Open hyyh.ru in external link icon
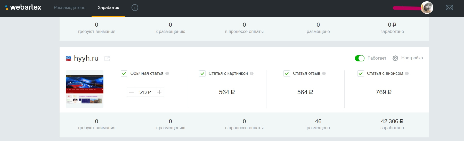Screen dimensions: 464x141 click(x=107, y=59)
